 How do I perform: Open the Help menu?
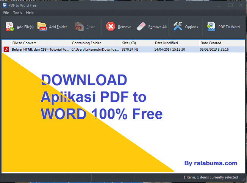pyautogui.click(x=30, y=13)
